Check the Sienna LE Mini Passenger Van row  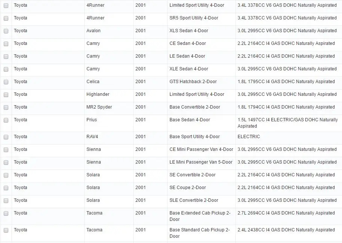6,162
